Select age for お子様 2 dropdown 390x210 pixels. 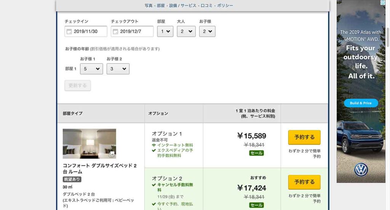[x=118, y=69]
